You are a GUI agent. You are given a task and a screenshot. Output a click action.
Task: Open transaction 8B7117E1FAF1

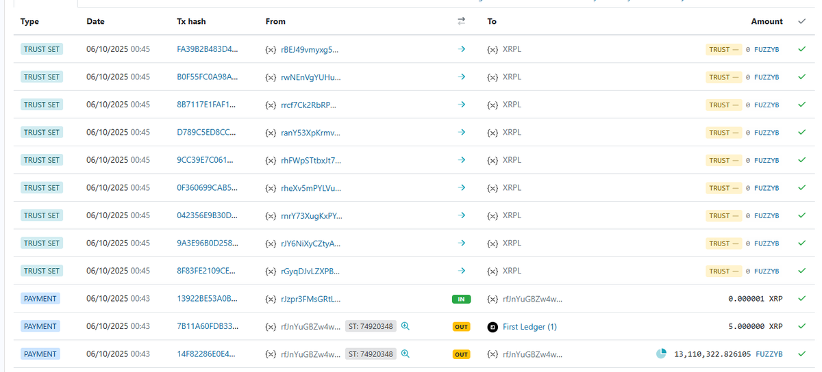click(x=206, y=105)
